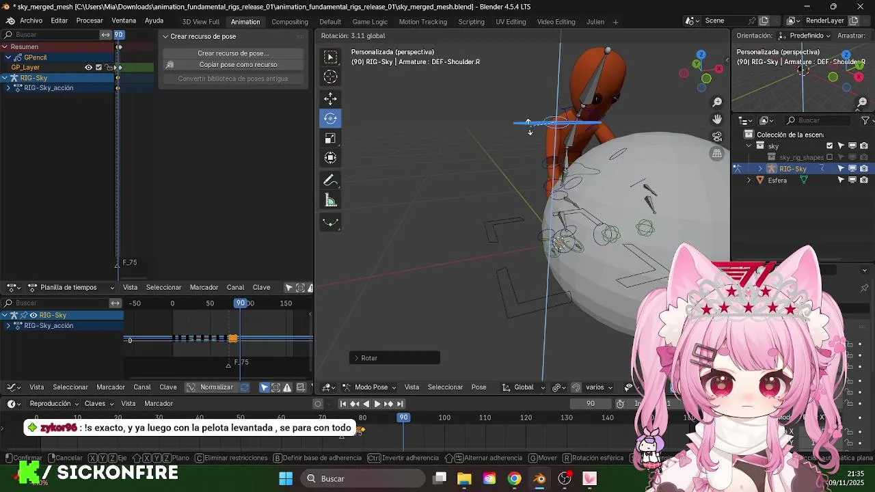Click the outliner filter funnel icon
Image resolution: width=875 pixels, height=492 pixels.
(x=865, y=120)
